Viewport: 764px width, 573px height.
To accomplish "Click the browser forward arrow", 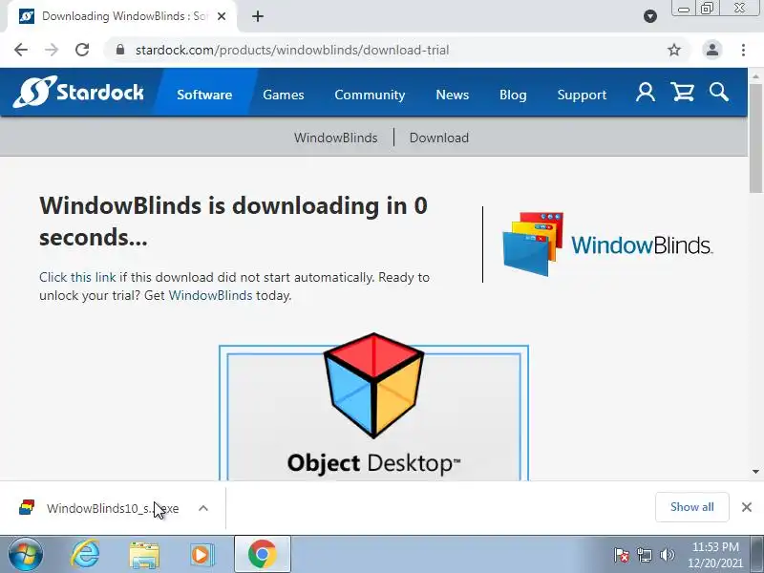I will click(x=52, y=50).
